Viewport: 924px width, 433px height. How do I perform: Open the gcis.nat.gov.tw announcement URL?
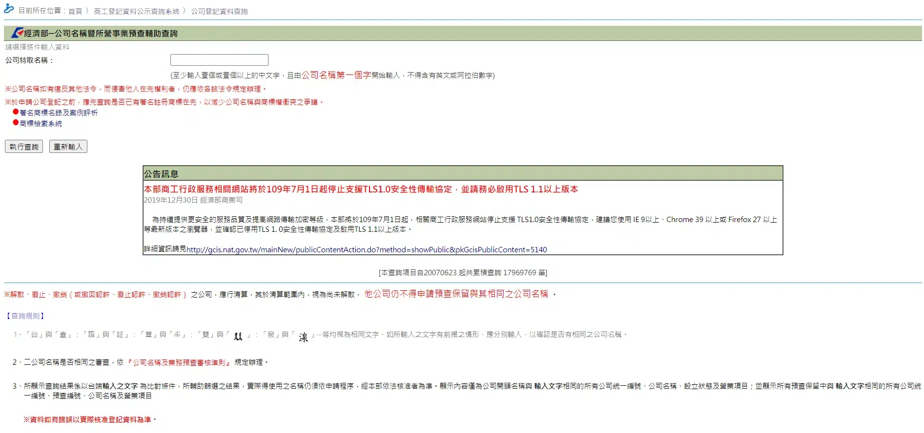(x=367, y=249)
